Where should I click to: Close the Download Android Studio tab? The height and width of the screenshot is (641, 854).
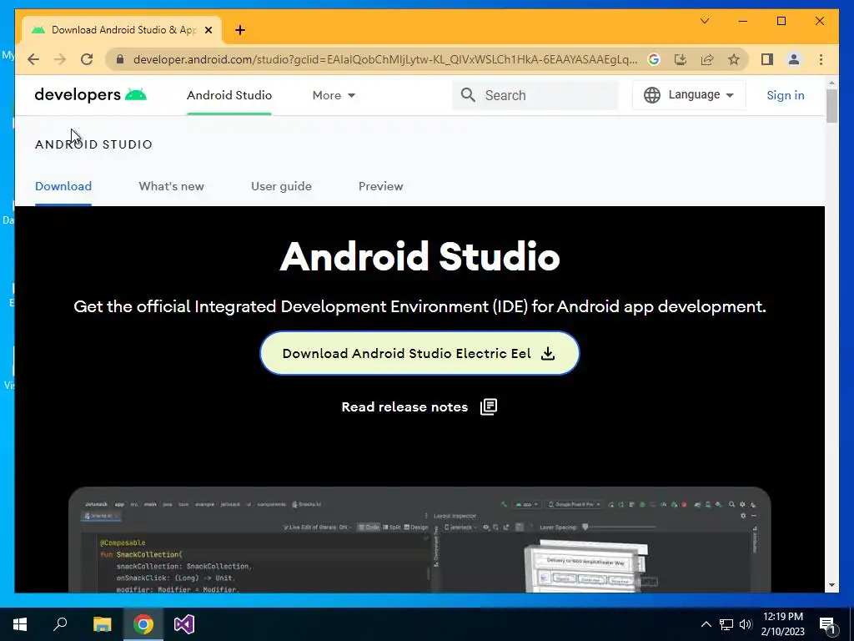pos(208,30)
